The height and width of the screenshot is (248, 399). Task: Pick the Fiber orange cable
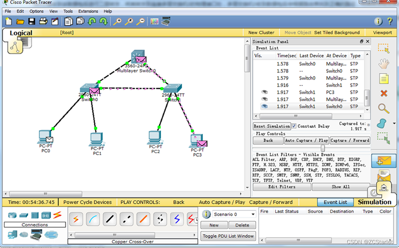point(143,219)
